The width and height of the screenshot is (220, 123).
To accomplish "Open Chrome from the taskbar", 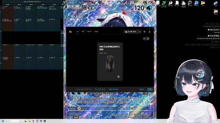I will (33, 121).
